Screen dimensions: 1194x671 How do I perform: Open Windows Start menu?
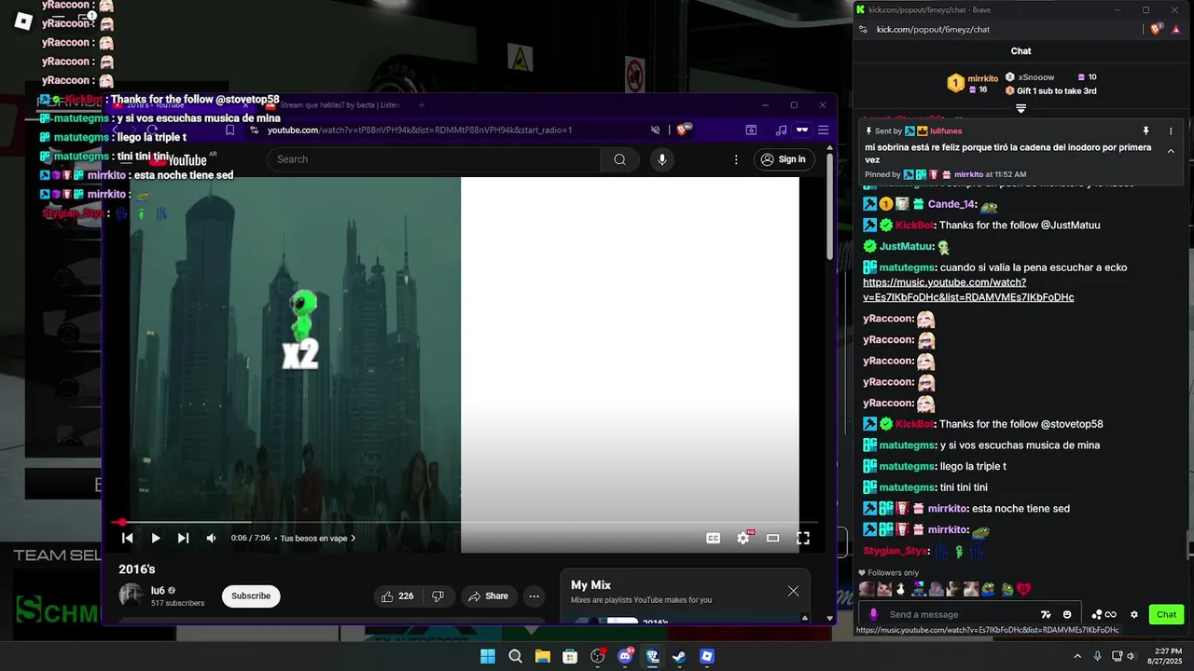[488, 656]
